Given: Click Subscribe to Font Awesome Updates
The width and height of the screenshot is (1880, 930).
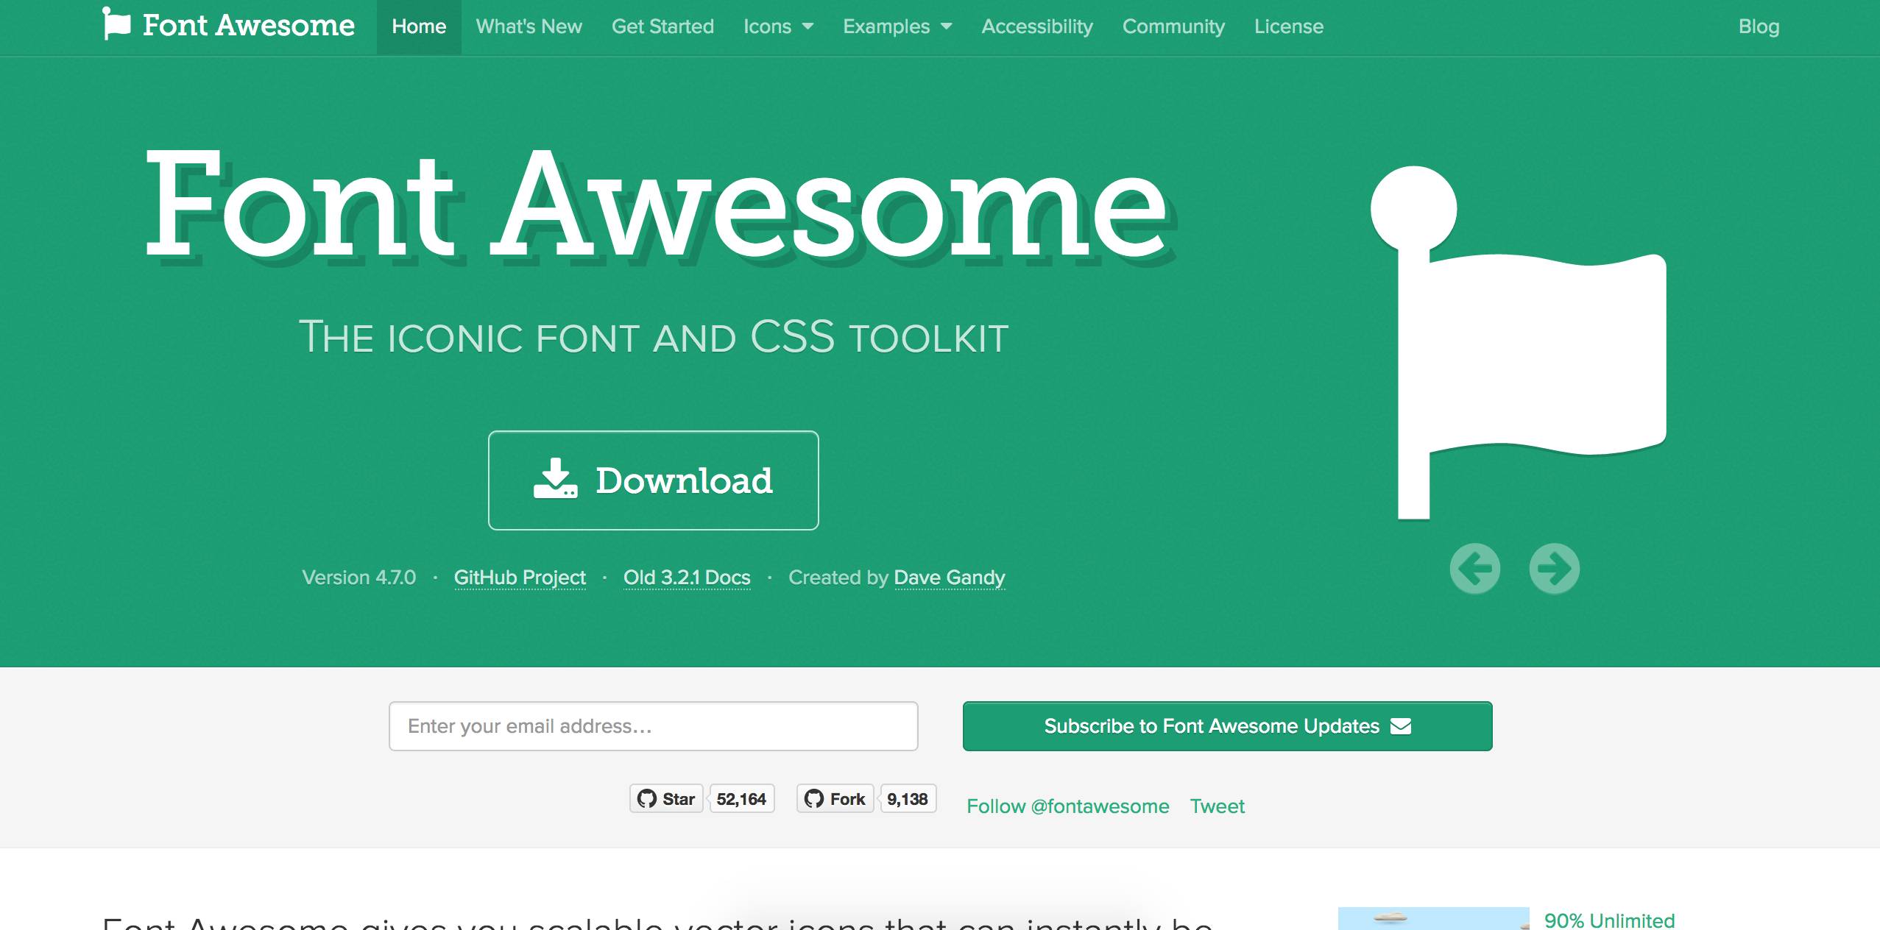Looking at the screenshot, I should click(x=1227, y=726).
